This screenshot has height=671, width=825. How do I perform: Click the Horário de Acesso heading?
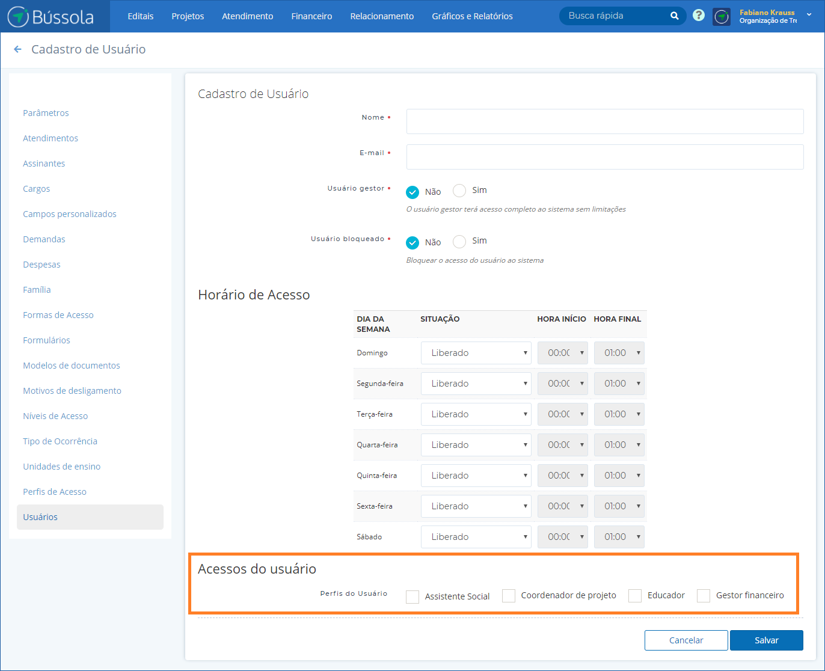click(x=254, y=295)
